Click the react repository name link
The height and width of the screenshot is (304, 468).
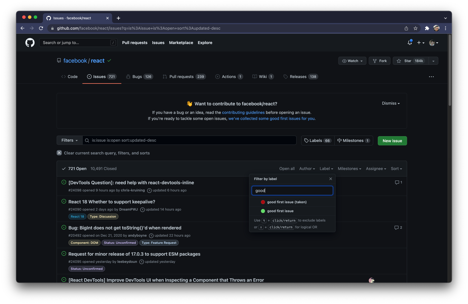98,61
